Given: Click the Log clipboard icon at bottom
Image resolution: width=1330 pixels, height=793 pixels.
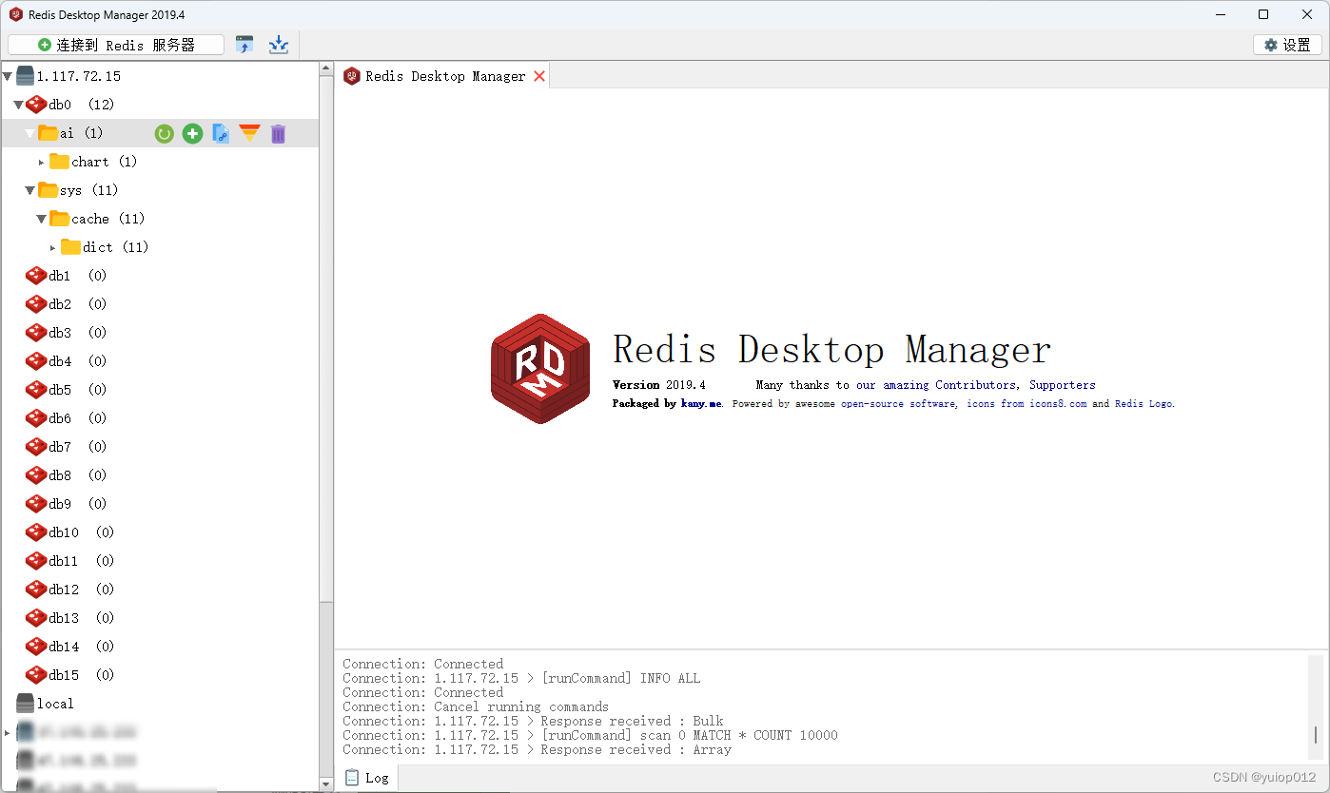Looking at the screenshot, I should [x=353, y=778].
